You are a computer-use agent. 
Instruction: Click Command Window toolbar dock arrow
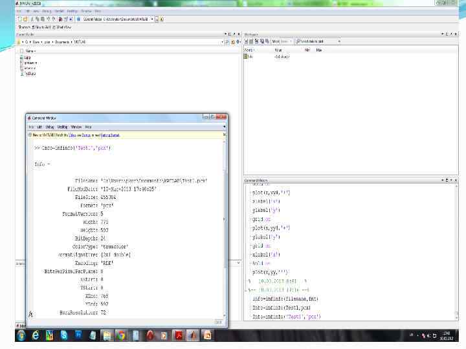point(224,127)
